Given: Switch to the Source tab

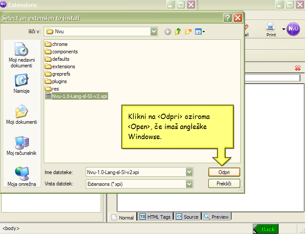Looking at the screenshot, I should (187, 217).
